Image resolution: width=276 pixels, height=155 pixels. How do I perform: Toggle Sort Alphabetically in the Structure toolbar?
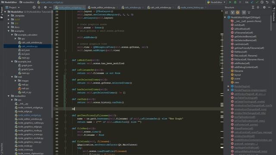click(x=226, y=12)
